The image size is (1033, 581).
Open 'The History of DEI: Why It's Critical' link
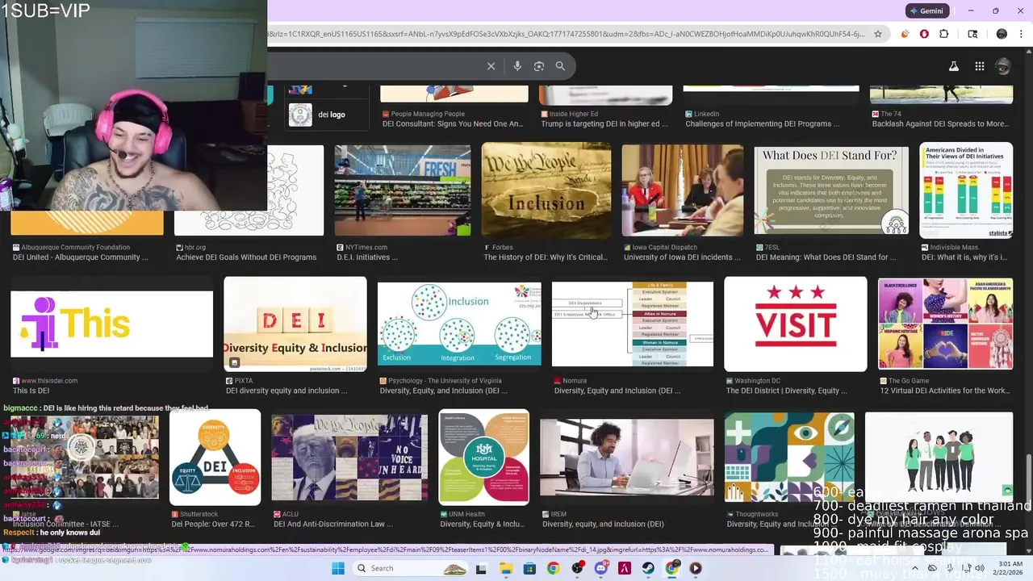point(545,257)
